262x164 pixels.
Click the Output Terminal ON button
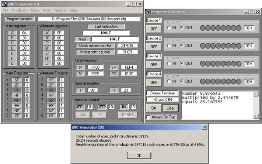pyautogui.click(x=154, y=108)
